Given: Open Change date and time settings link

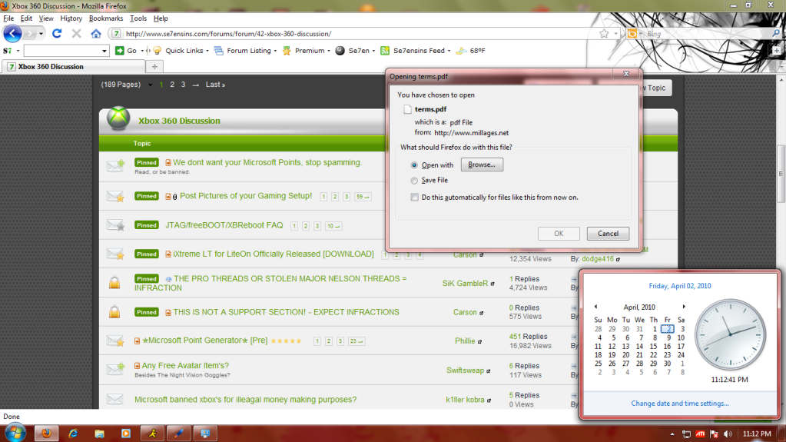Looking at the screenshot, I should pyautogui.click(x=680, y=404).
